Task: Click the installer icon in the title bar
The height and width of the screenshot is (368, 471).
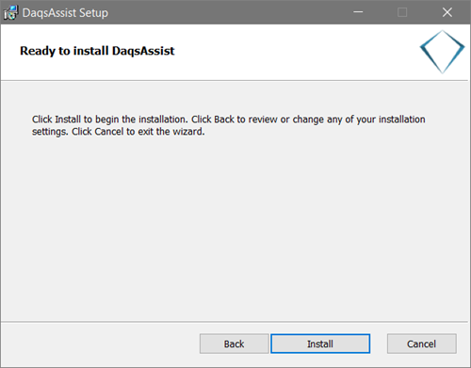Action: coord(11,12)
